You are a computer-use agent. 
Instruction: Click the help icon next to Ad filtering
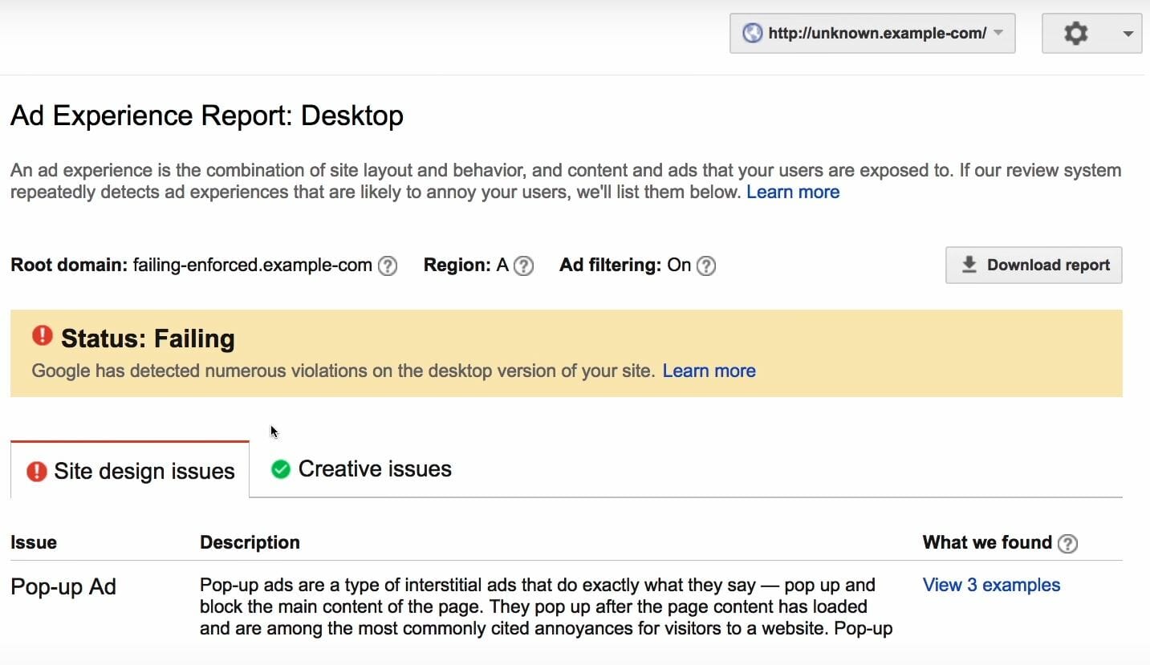[706, 266]
